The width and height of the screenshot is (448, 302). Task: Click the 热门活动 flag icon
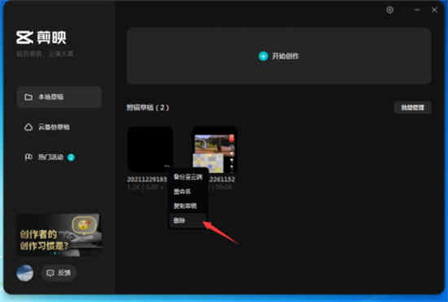click(29, 158)
